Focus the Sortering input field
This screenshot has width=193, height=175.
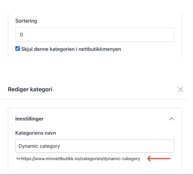pyautogui.click(x=95, y=34)
